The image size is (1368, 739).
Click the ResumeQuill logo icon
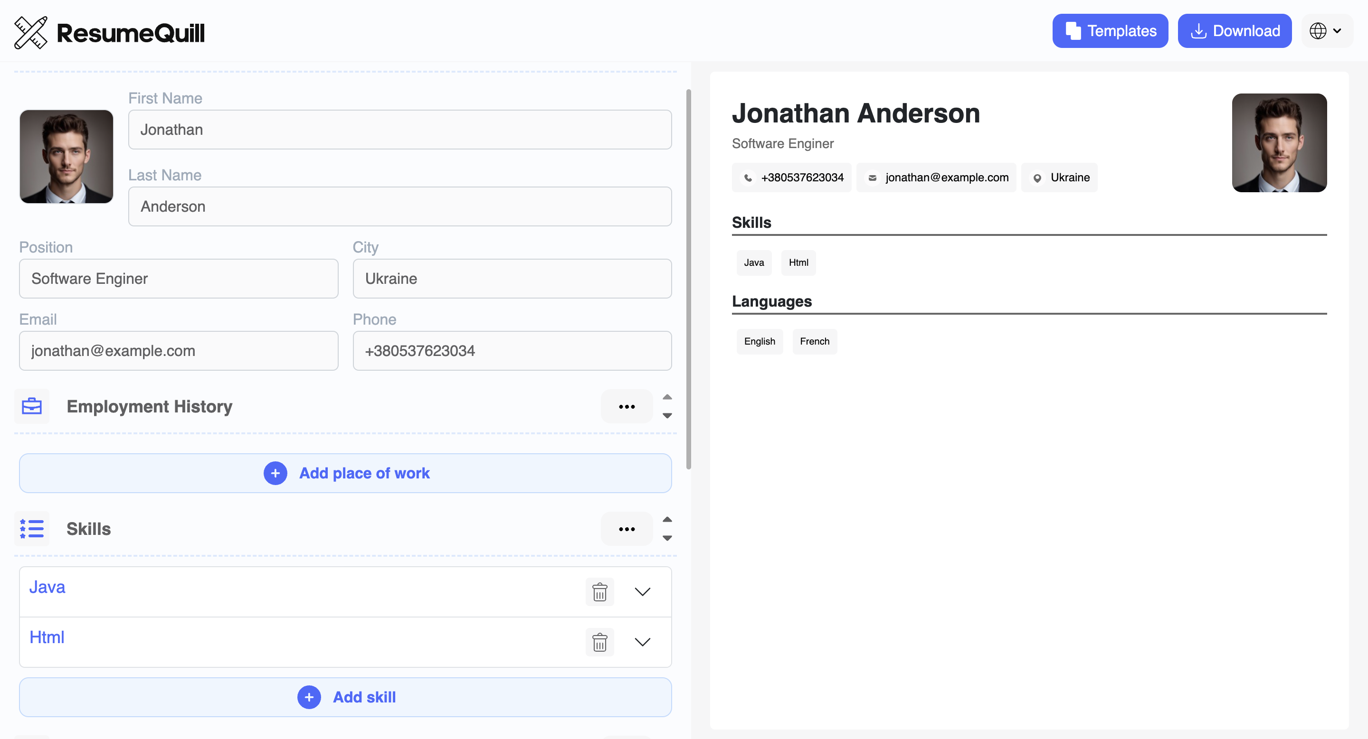click(30, 32)
